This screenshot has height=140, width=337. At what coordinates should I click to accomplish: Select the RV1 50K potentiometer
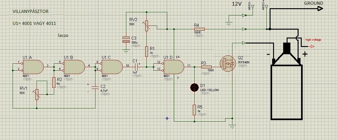coord(37,95)
